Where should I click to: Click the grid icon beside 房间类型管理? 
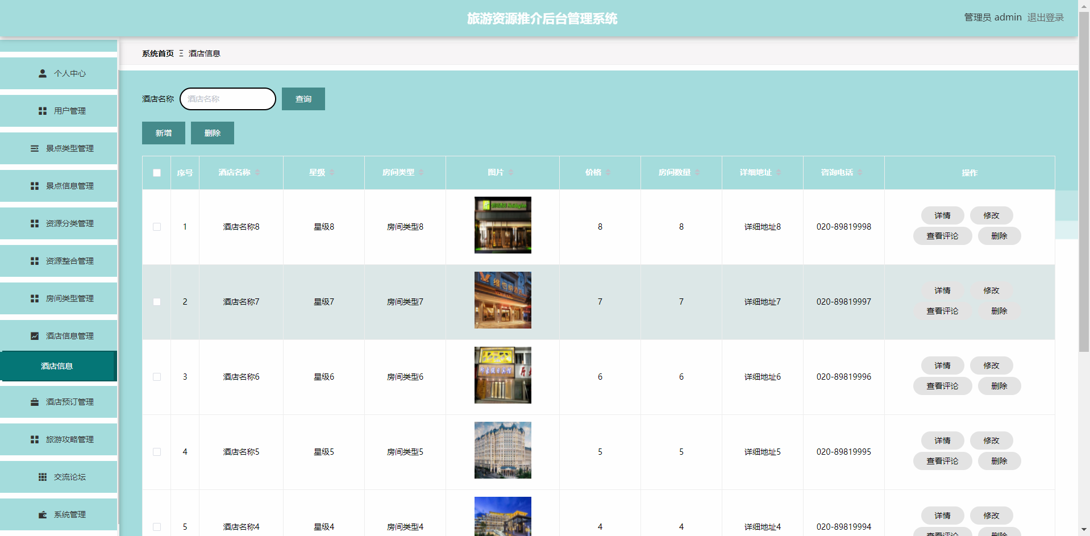tap(35, 298)
